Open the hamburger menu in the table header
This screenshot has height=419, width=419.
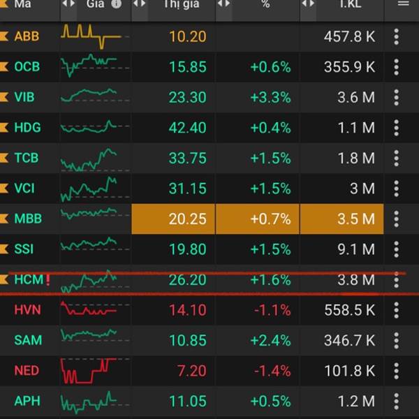pyautogui.click(x=403, y=3)
